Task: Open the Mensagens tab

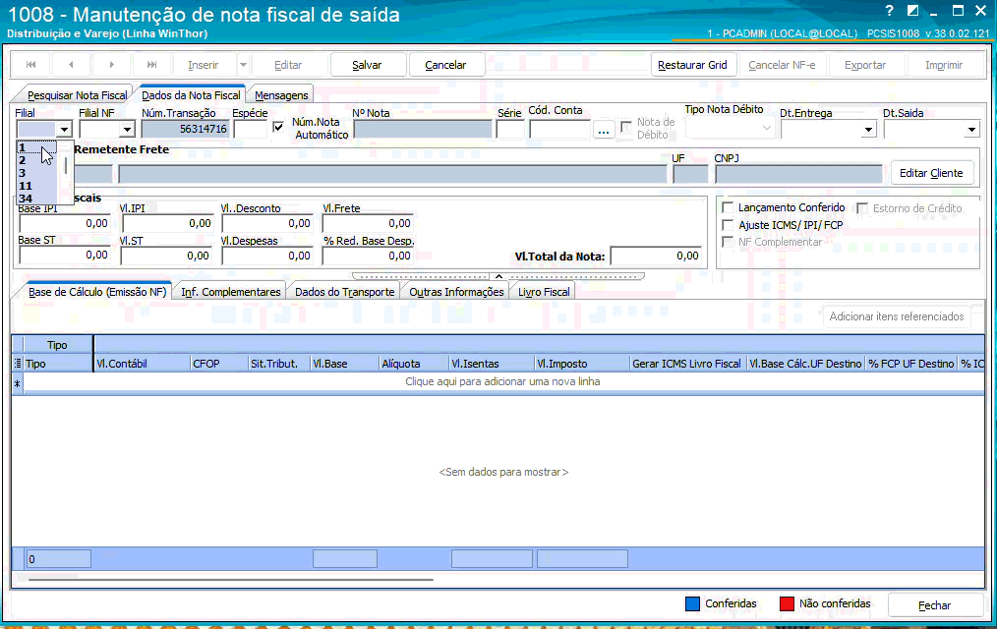Action: point(281,95)
